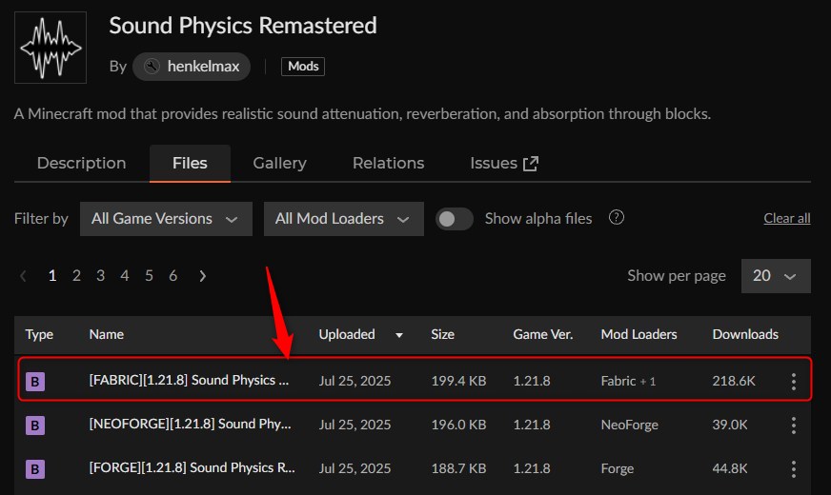The height and width of the screenshot is (495, 831).
Task: Click the purple B badge on FABRIC row
Action: [x=35, y=381]
